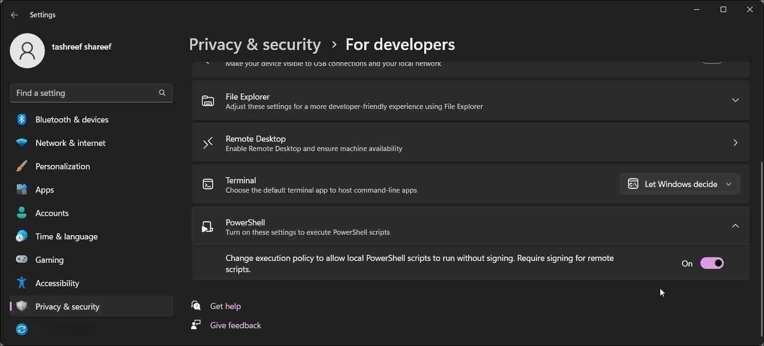This screenshot has width=764, height=346.
Task: Click the For developers page heading
Action: click(x=400, y=44)
